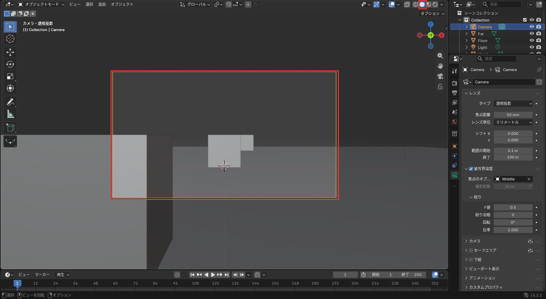Open the 追加 menu
This screenshot has height=299, width=546.
(x=102, y=4)
